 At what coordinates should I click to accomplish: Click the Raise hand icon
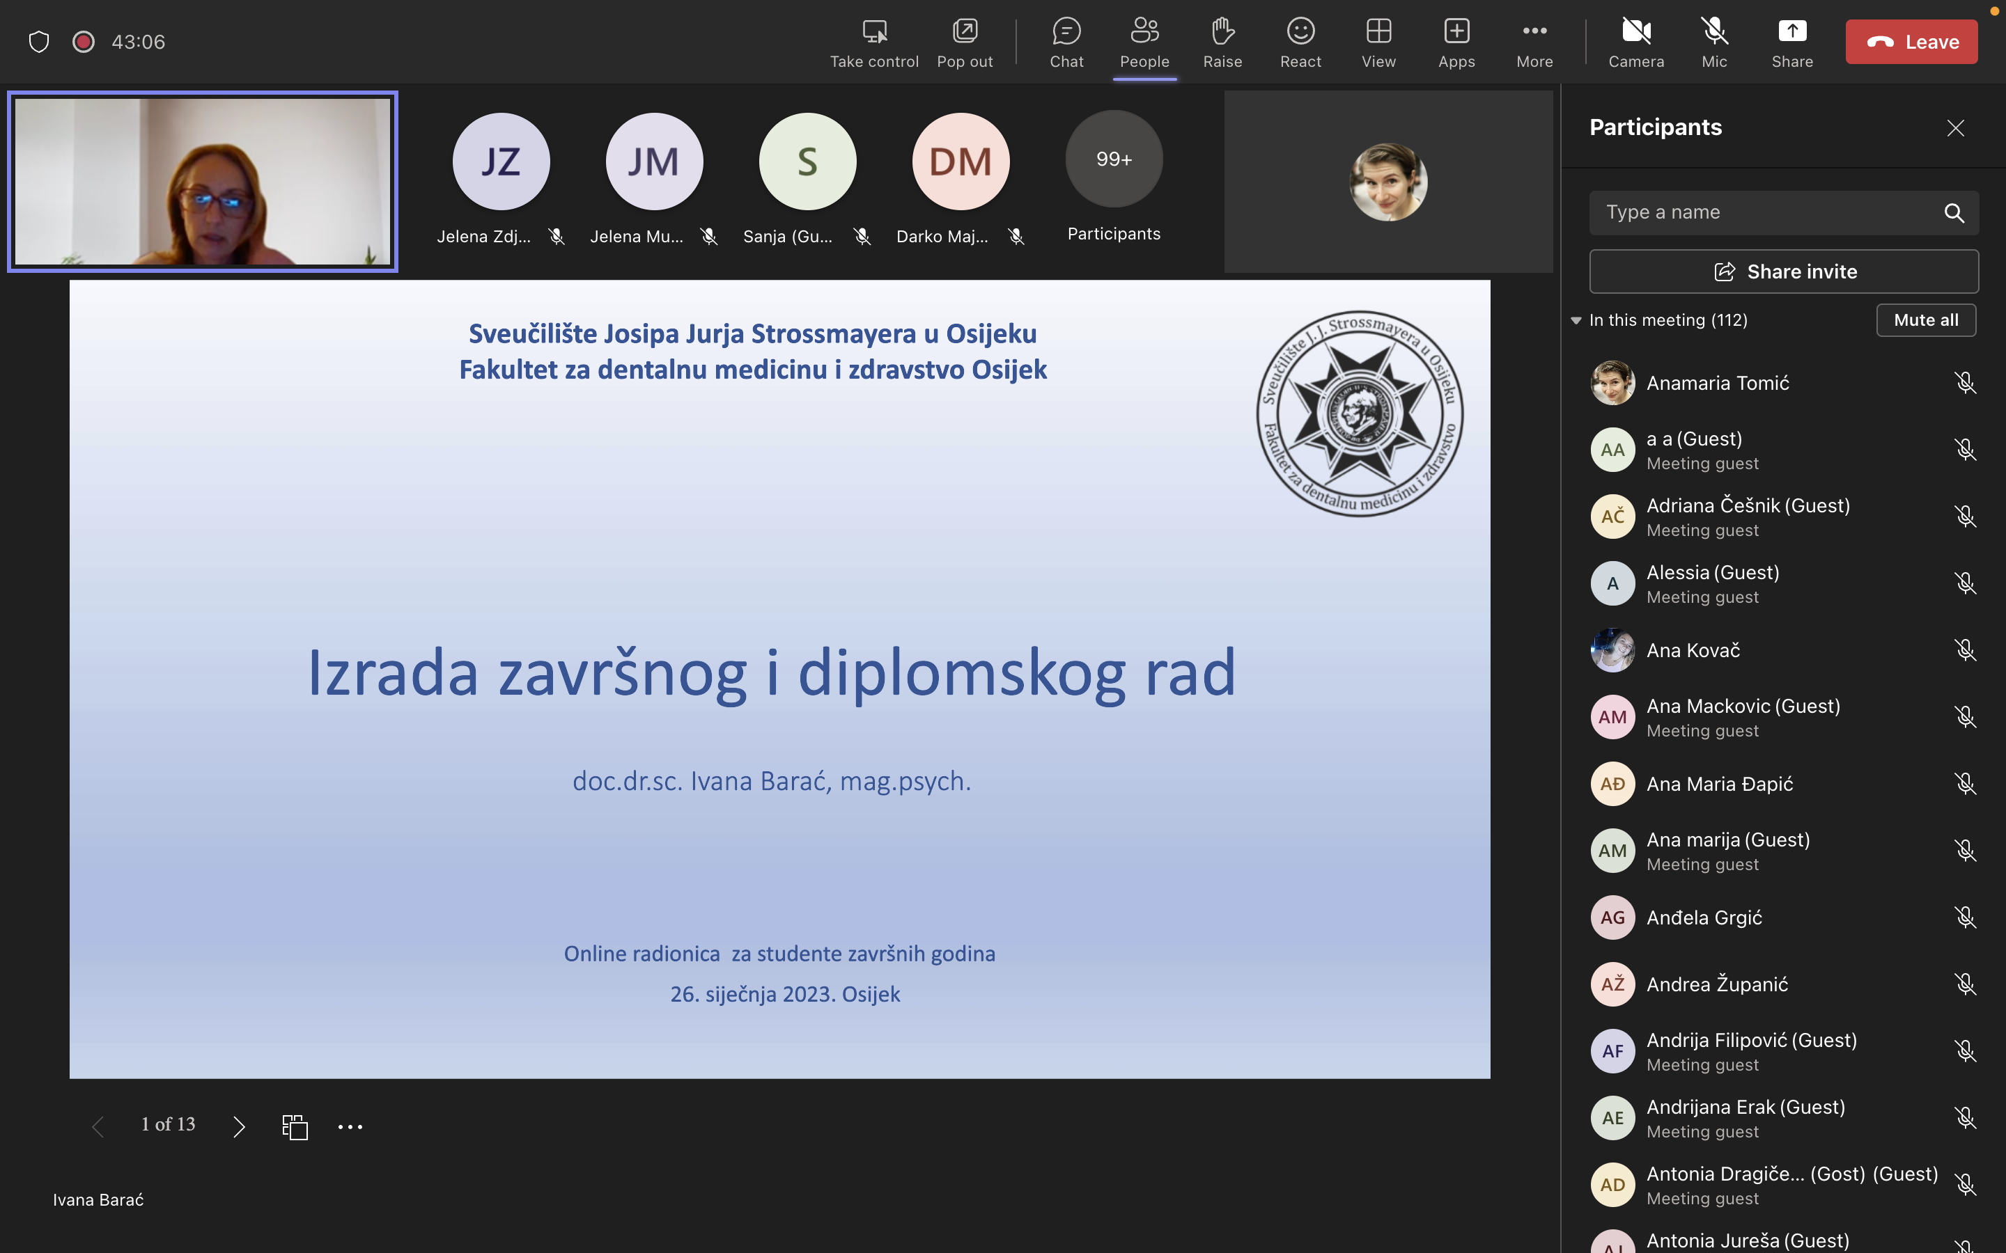[1222, 42]
